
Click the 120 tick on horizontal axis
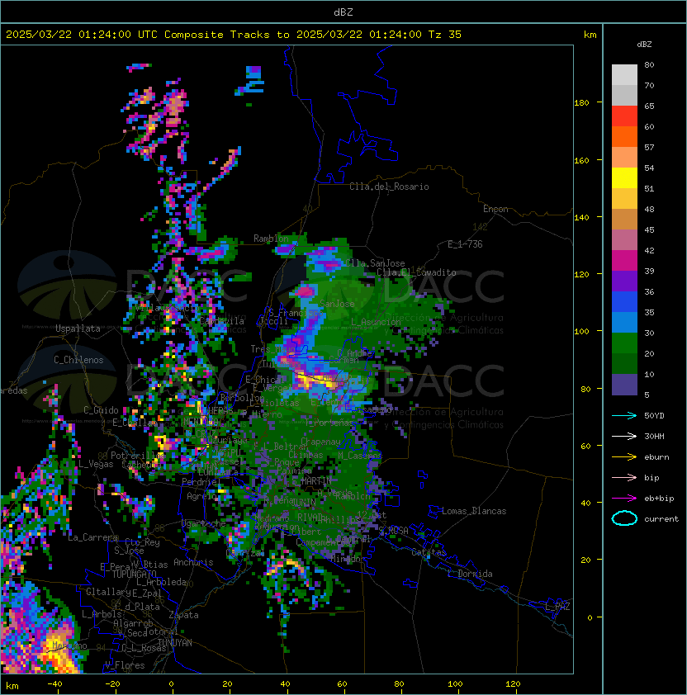(x=513, y=684)
